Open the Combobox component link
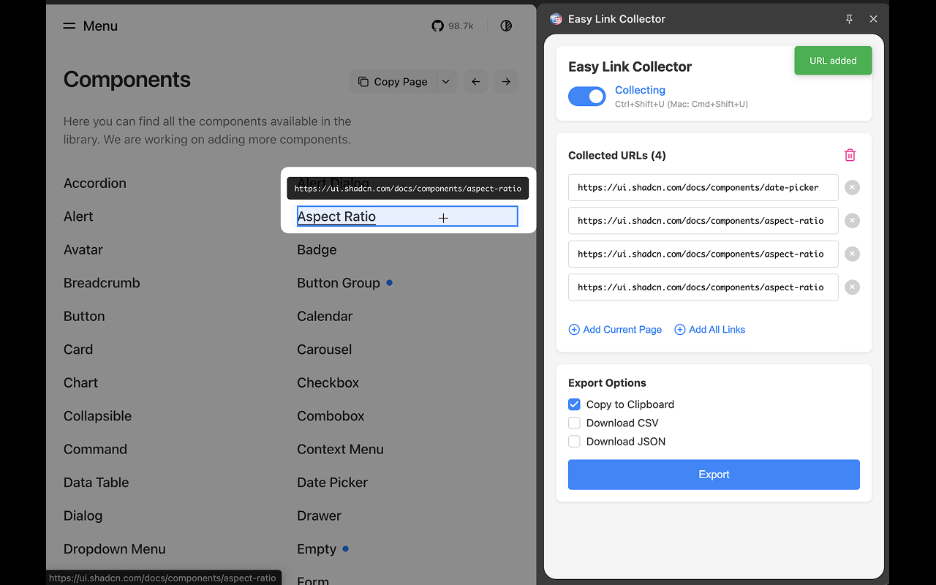The image size is (936, 585). pos(331,416)
